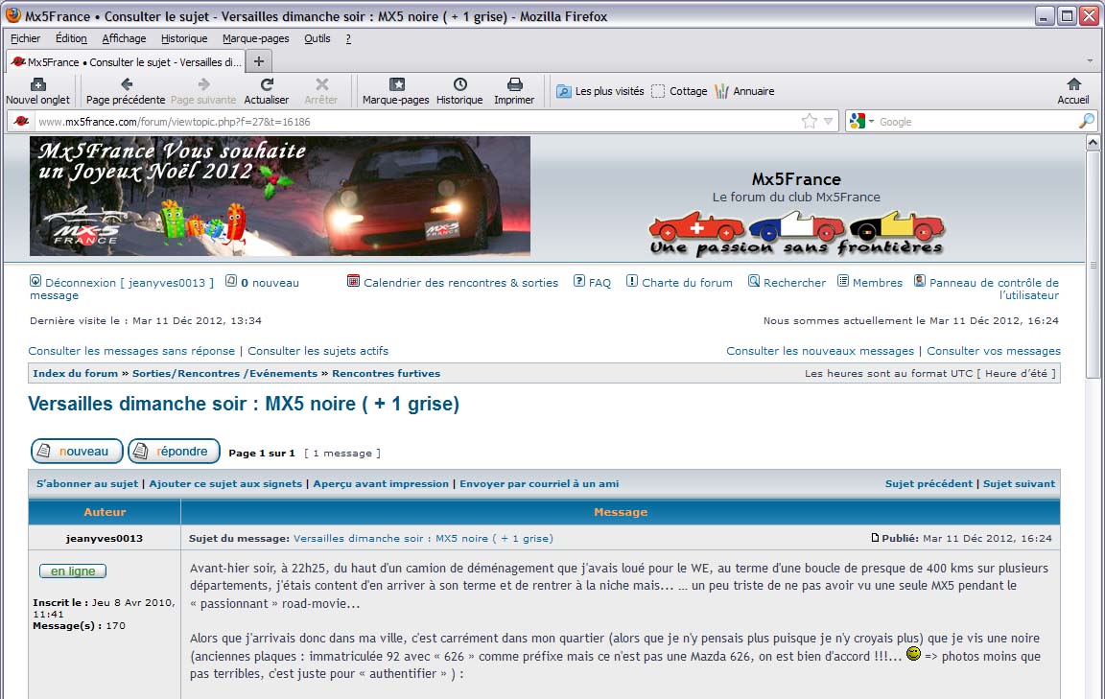Select the Mx5France forum tab

[126, 62]
